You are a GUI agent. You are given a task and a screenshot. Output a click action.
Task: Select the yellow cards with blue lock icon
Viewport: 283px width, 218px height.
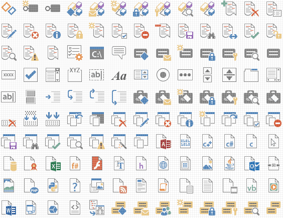pos(208,208)
